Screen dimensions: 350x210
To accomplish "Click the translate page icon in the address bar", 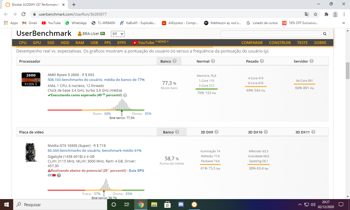I will tap(307, 14).
